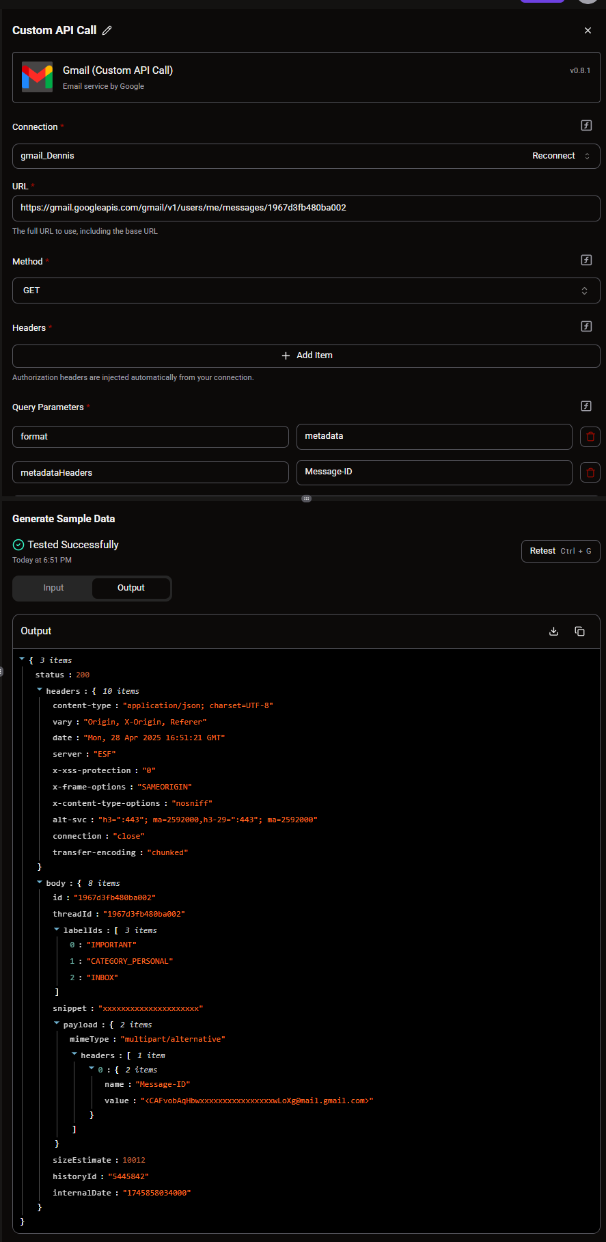Image resolution: width=606 pixels, height=1242 pixels.
Task: Click the x-xss-protection value "0"
Action: [x=149, y=771]
